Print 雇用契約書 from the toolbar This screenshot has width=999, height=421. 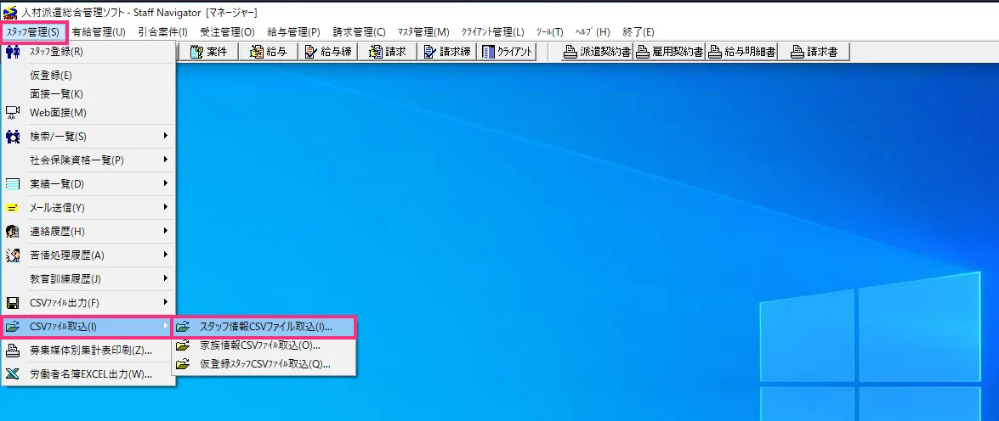pyautogui.click(x=669, y=52)
